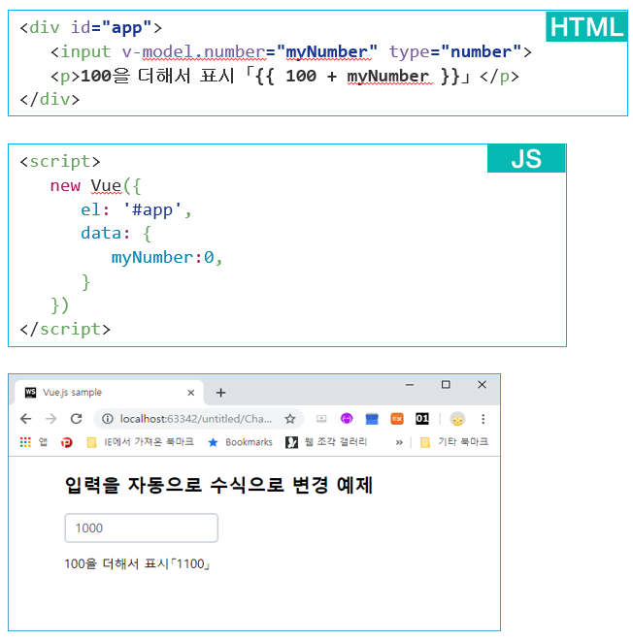Click the el: '#app' code line
The height and width of the screenshot is (640, 633).
[x=136, y=209]
